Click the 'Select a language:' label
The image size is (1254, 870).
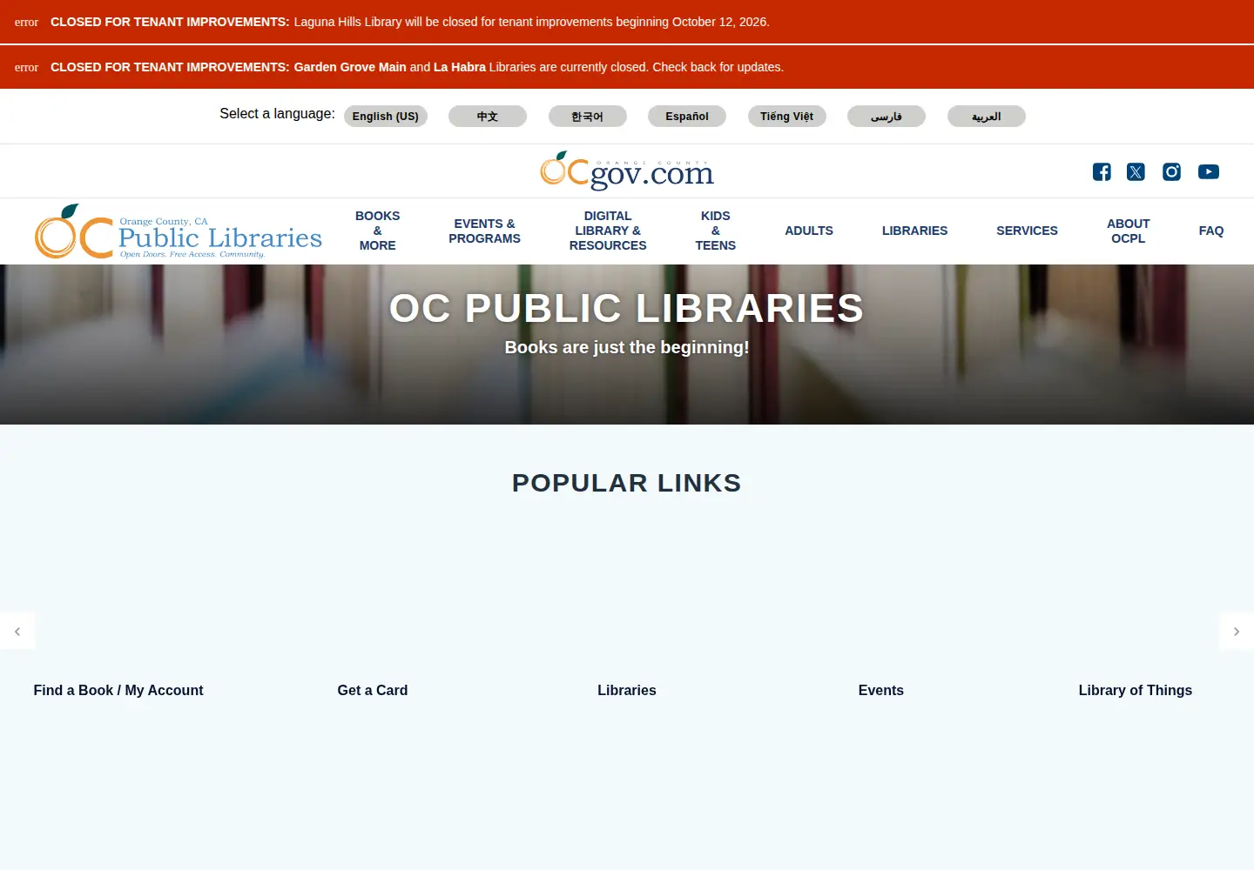pyautogui.click(x=277, y=114)
